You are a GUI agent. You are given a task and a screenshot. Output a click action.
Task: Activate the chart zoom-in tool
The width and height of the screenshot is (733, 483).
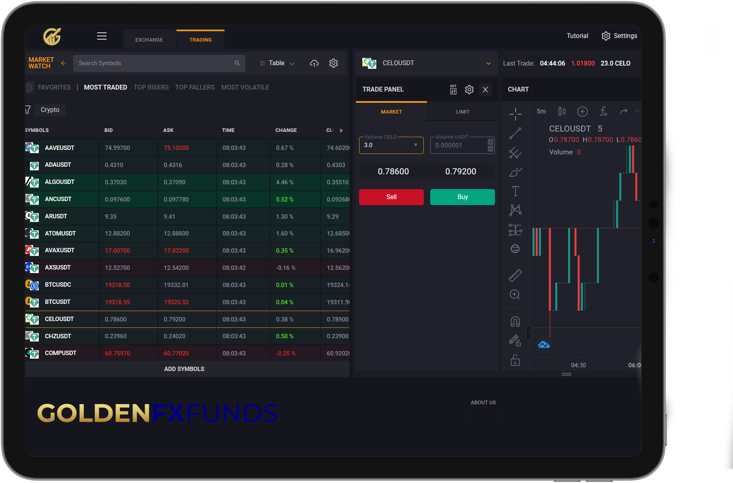coord(515,295)
